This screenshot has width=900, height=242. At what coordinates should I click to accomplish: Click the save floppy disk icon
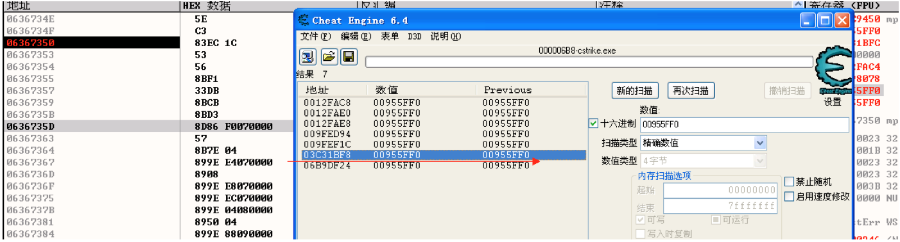[349, 57]
